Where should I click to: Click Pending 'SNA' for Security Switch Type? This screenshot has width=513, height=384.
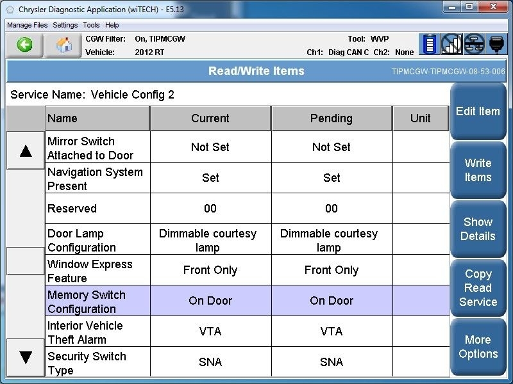[x=332, y=362]
